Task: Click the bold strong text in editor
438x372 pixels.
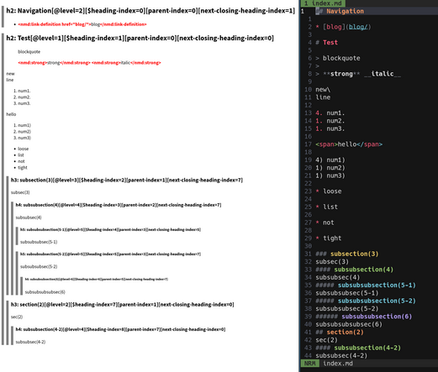Action: point(341,74)
